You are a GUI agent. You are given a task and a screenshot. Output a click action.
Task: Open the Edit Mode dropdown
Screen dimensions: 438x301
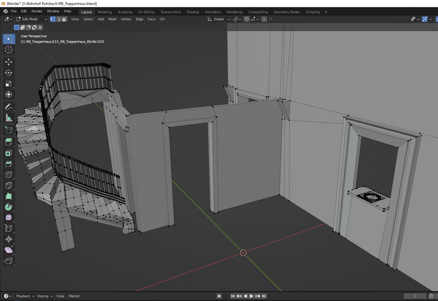32,19
